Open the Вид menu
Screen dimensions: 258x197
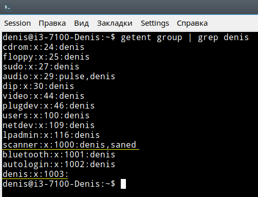(81, 23)
